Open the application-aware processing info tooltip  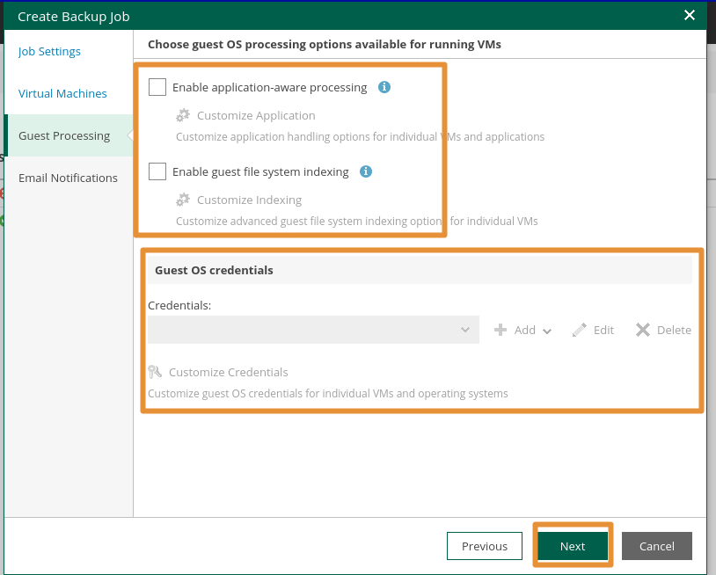click(384, 87)
